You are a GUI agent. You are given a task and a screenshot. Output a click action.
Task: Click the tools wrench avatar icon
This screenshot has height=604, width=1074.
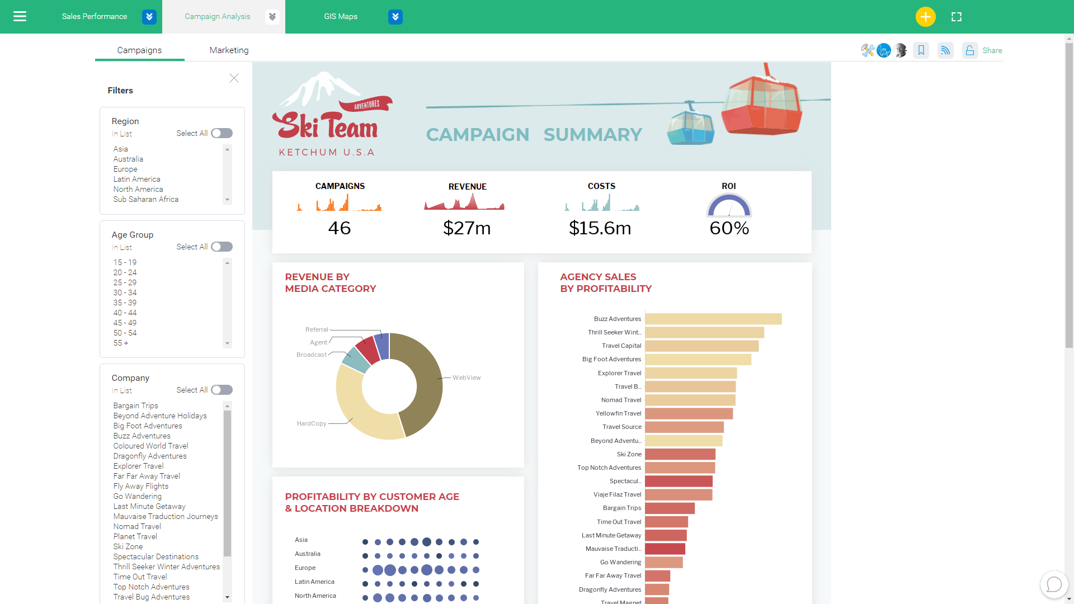tap(868, 50)
